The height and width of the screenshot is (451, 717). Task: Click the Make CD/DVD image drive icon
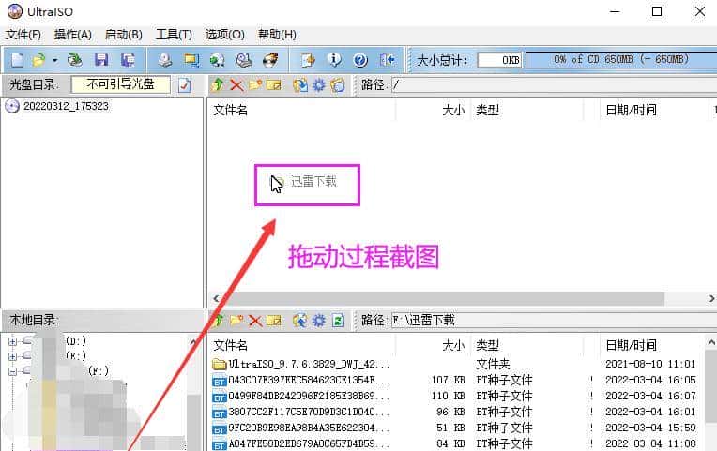coord(165,60)
